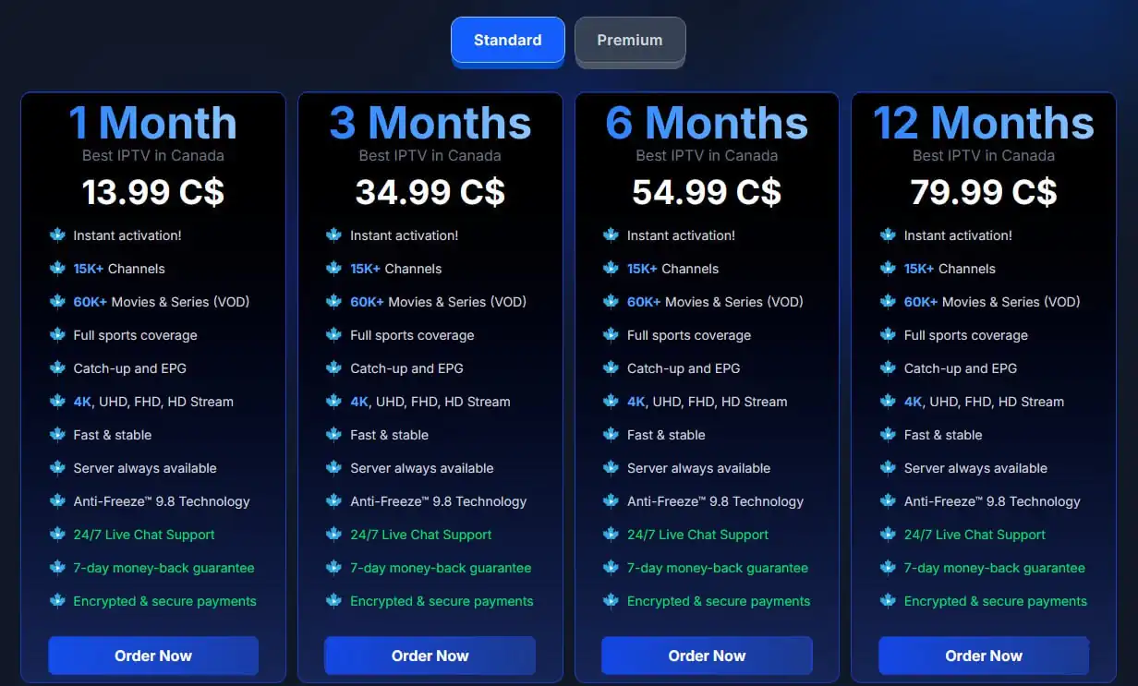Click the maple leaf icon next to 4K stream feature in 3 Months card
The image size is (1138, 686).
pyautogui.click(x=333, y=402)
